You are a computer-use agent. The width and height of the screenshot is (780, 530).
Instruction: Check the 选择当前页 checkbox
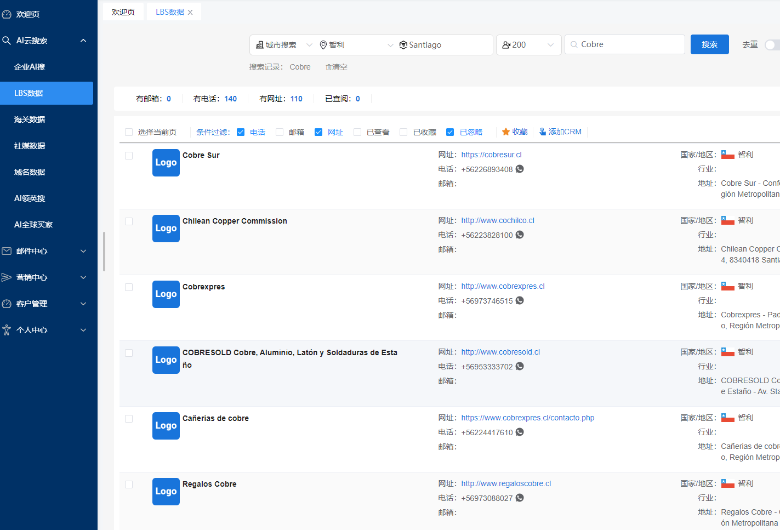tap(129, 132)
